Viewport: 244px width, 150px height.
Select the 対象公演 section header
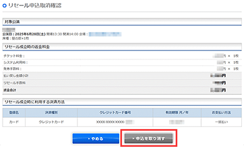tap(12, 22)
